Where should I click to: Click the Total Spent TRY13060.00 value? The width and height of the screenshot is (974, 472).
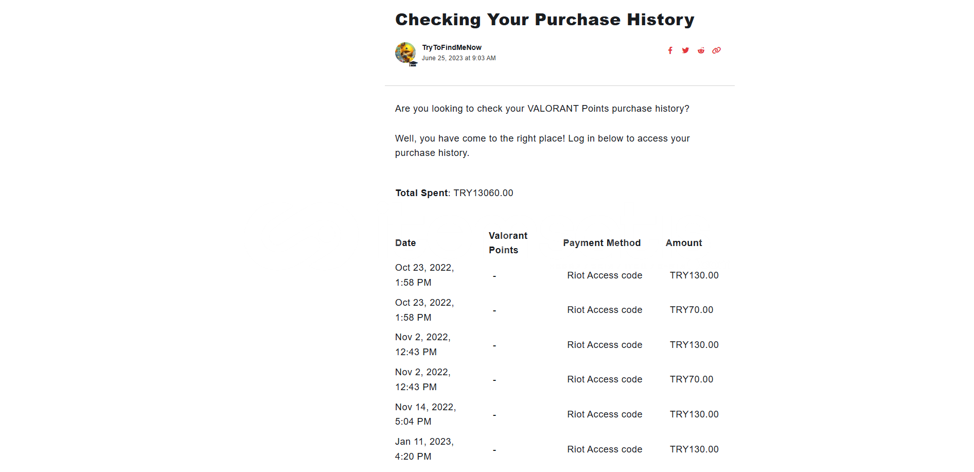click(483, 193)
